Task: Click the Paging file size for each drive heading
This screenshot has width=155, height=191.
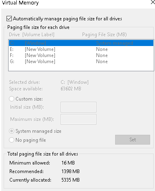Action: (38, 27)
